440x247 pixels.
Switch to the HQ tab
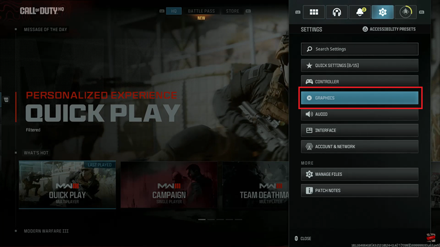(x=174, y=11)
